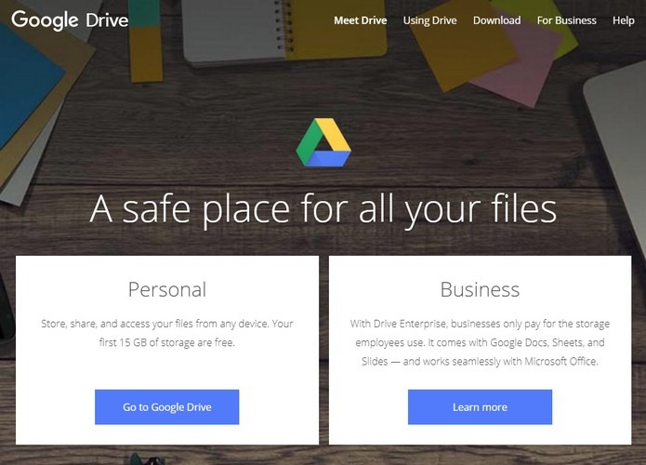The height and width of the screenshot is (465, 646).
Task: Click the yellow edge of the Drive logo
Action: click(336, 134)
